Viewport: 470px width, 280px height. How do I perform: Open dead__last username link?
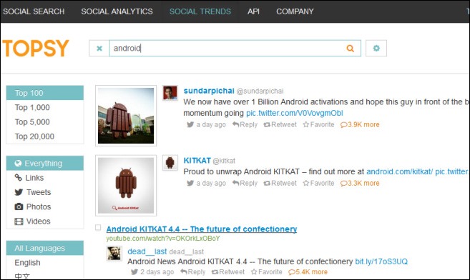pos(147,251)
